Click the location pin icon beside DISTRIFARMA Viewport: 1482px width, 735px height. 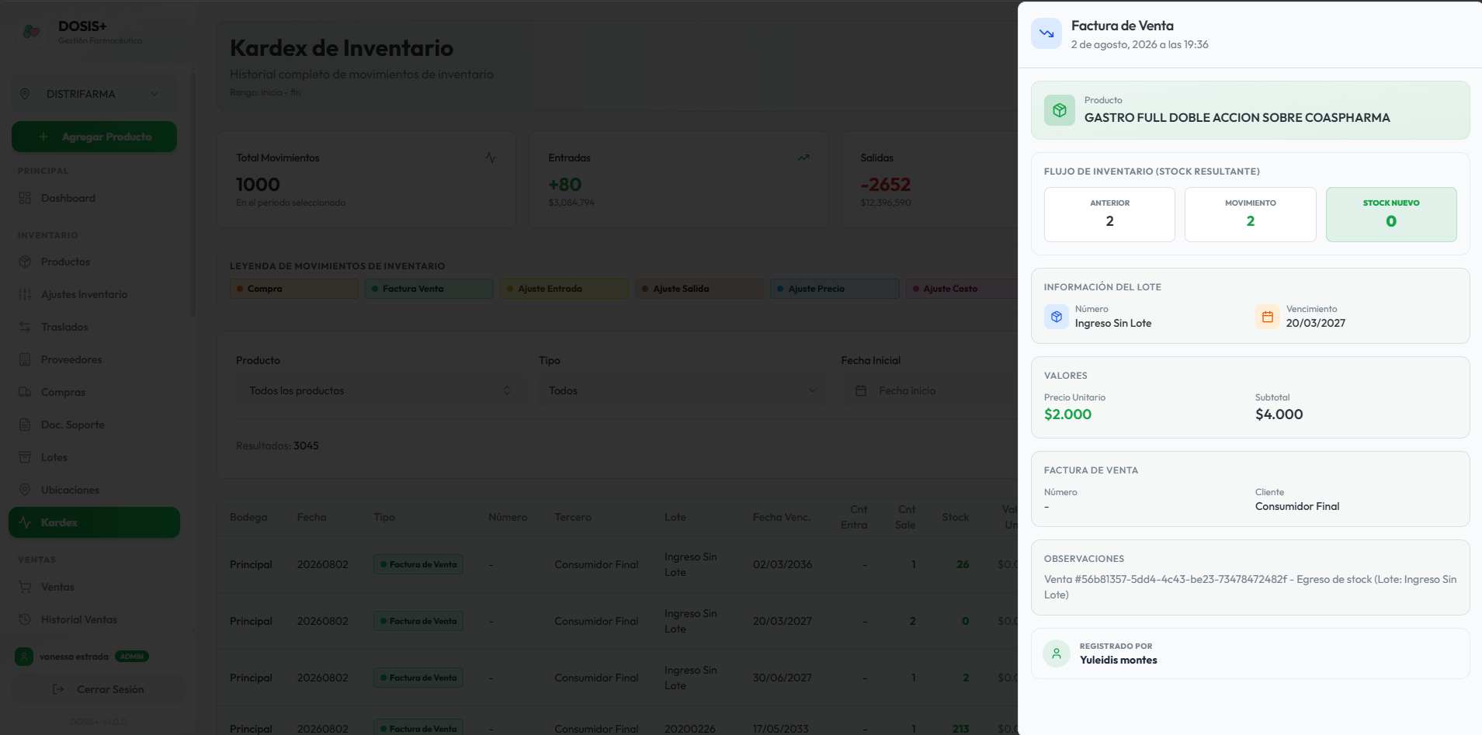[x=25, y=94]
